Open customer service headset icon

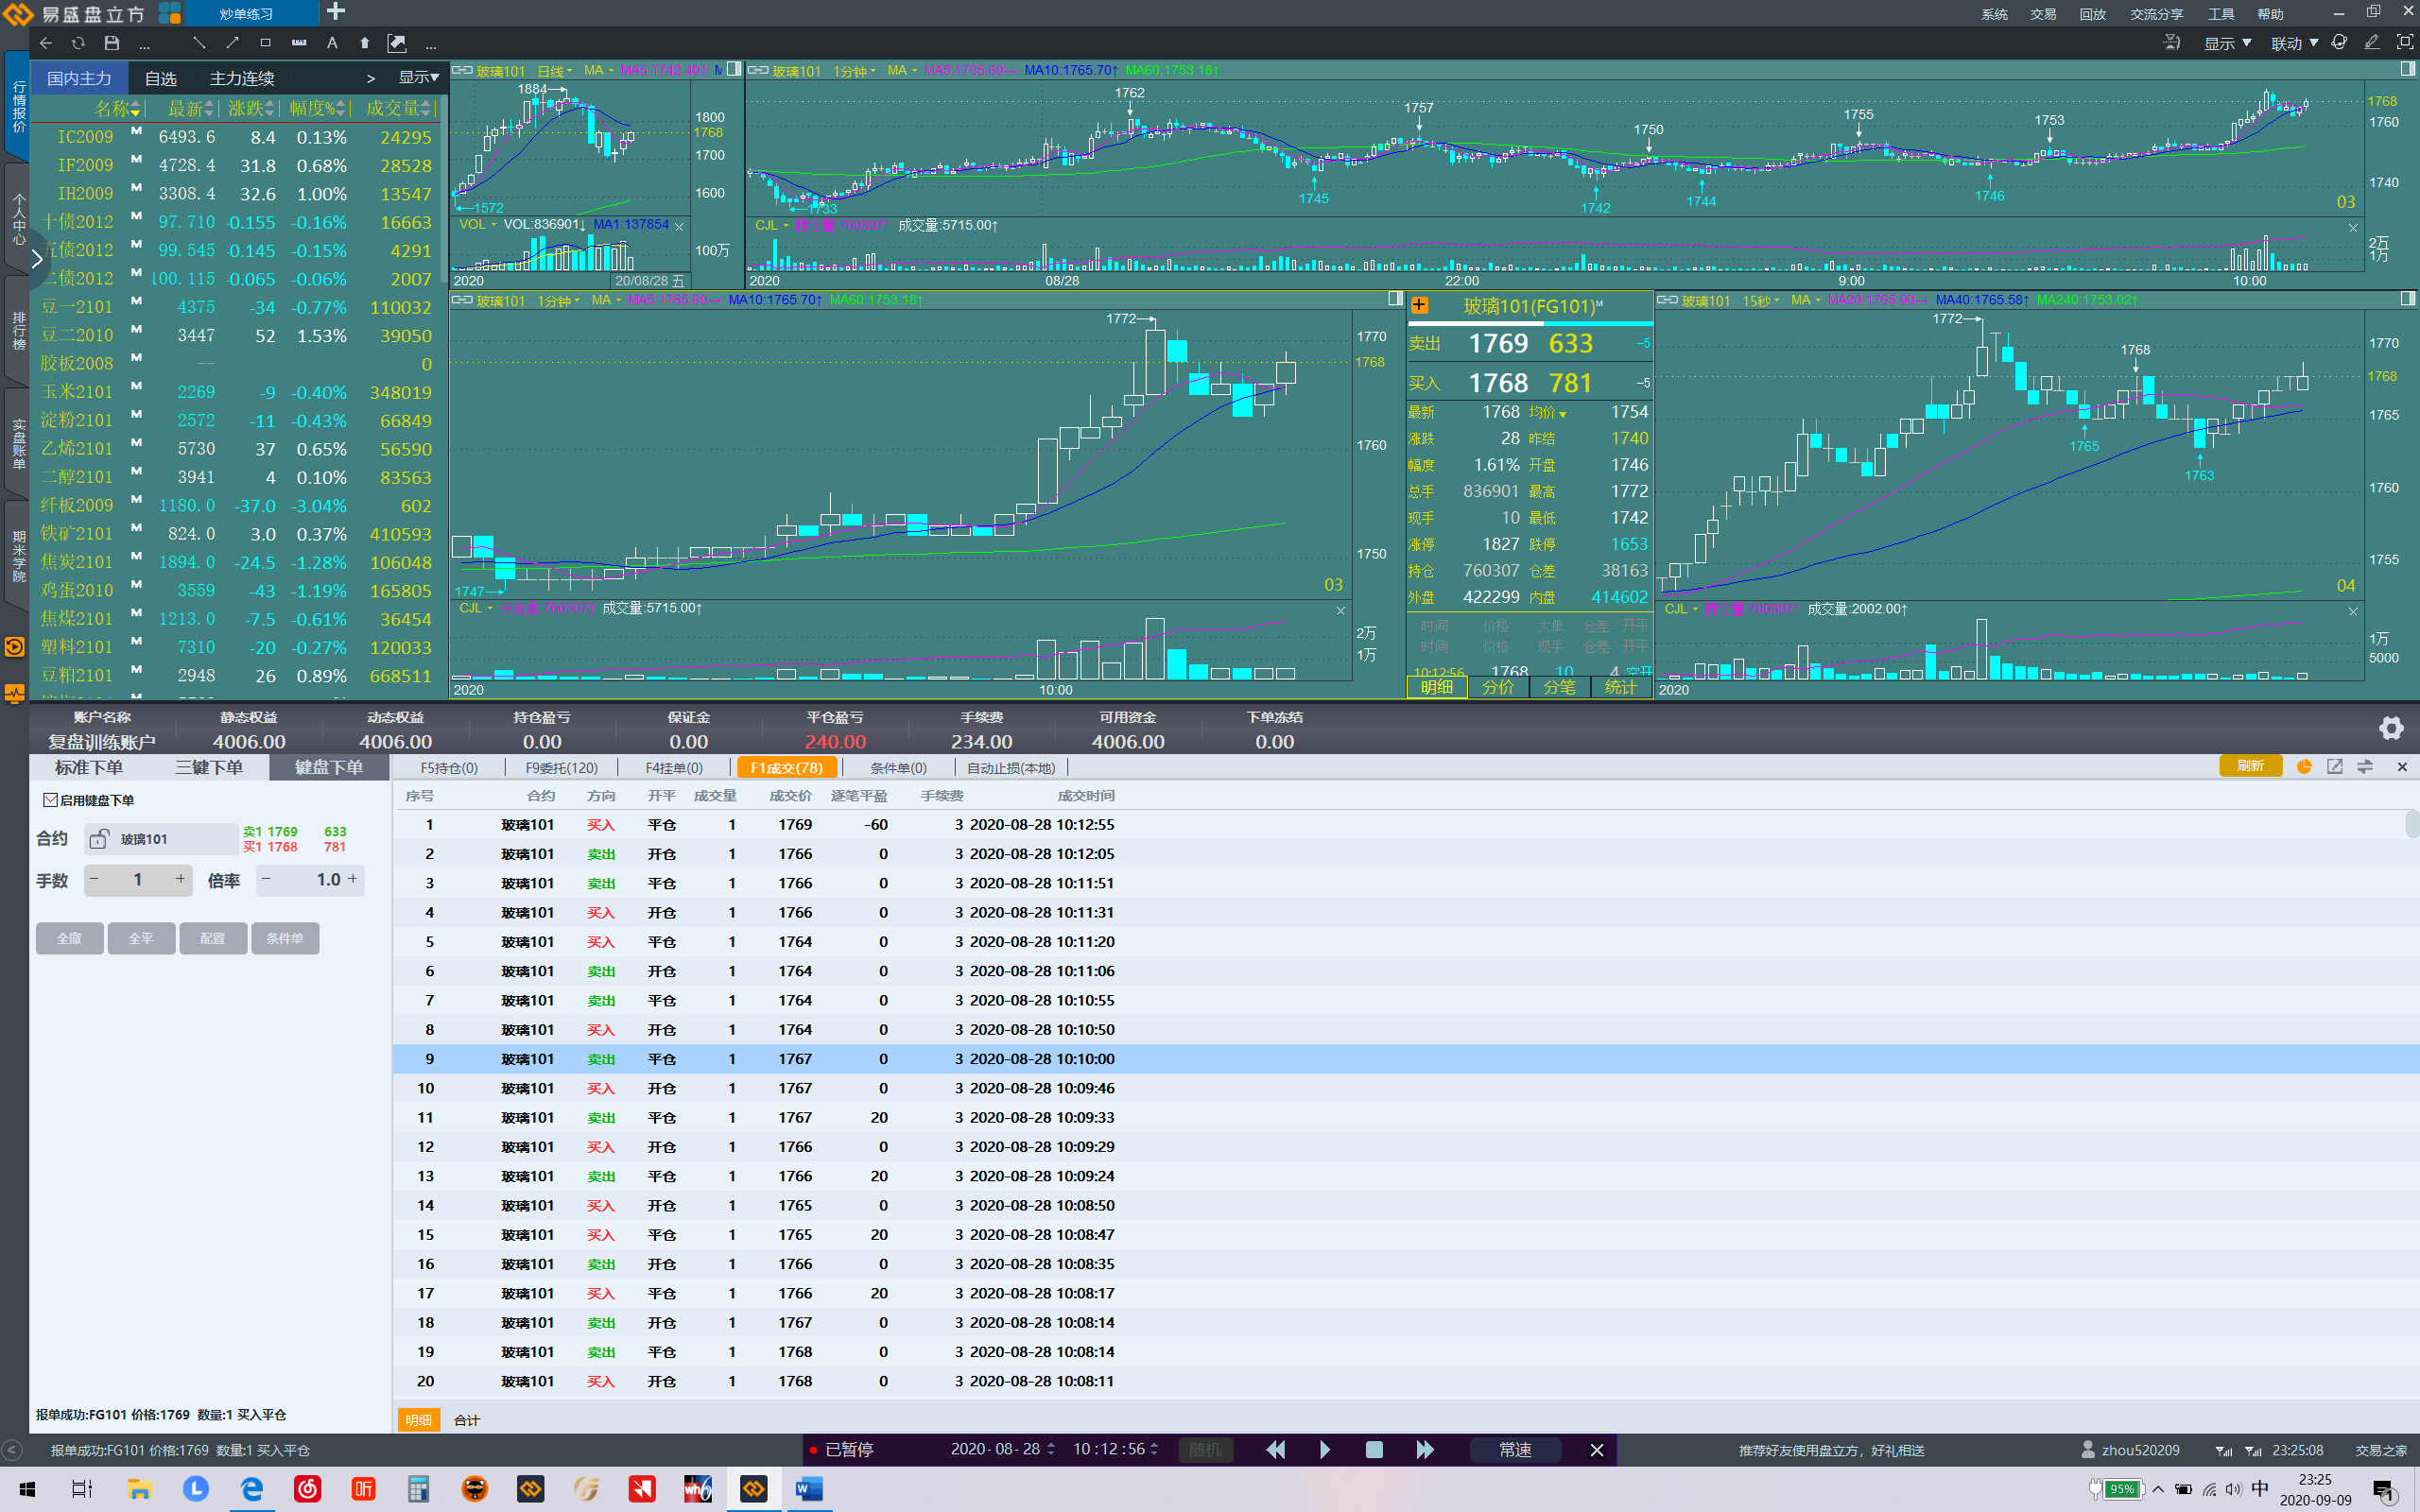pos(2338,42)
